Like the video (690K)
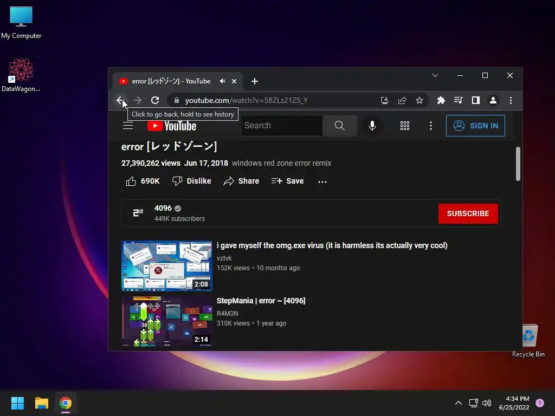This screenshot has width=555, height=416. tap(143, 181)
